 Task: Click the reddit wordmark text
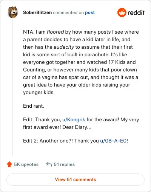pos(136,12)
